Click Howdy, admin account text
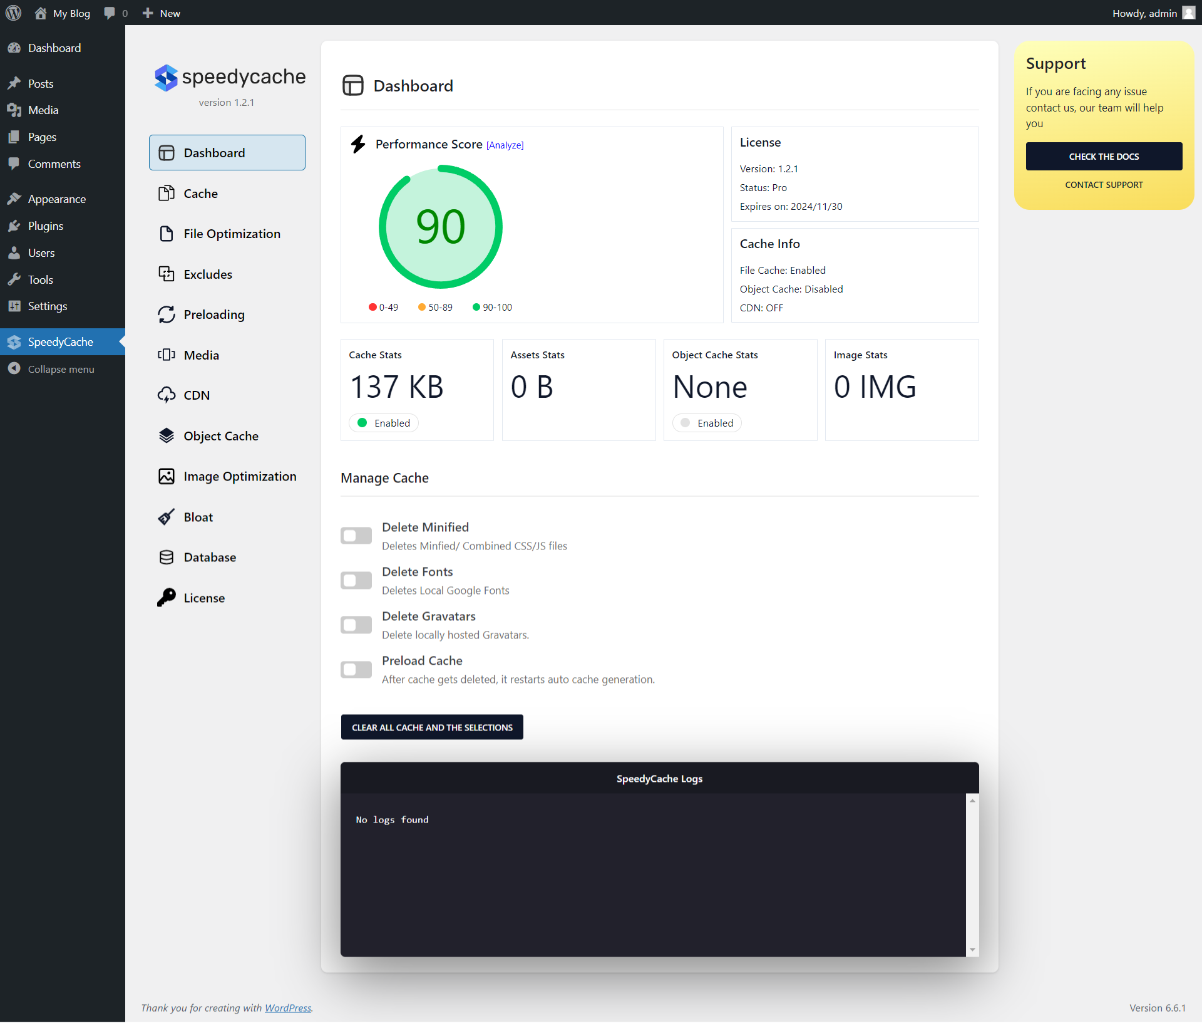The image size is (1202, 1023). point(1144,13)
